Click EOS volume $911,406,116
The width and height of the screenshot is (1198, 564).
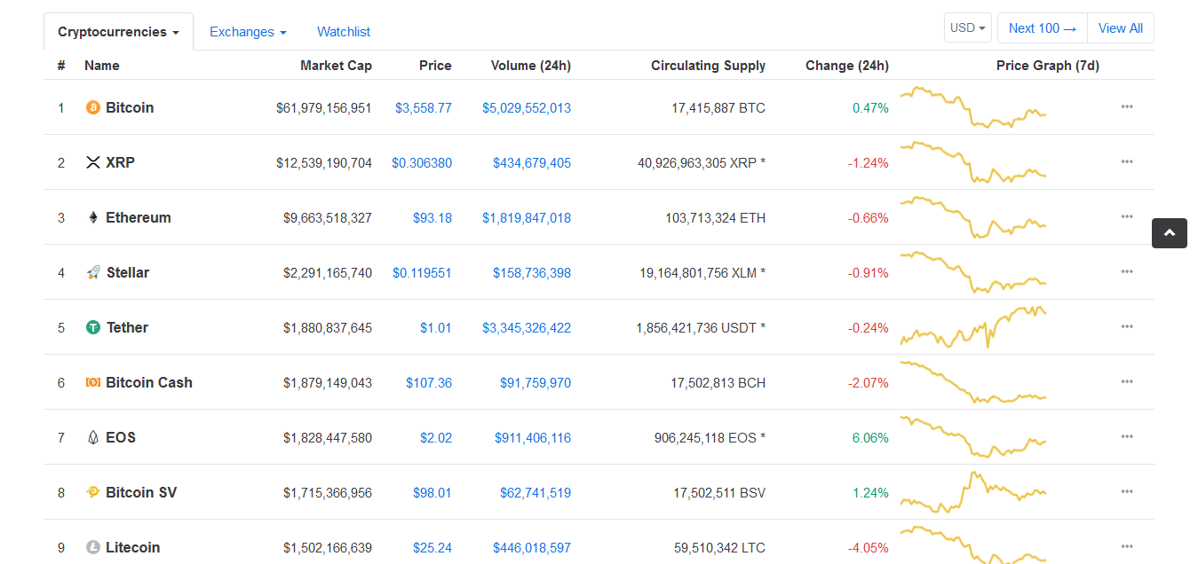(533, 438)
